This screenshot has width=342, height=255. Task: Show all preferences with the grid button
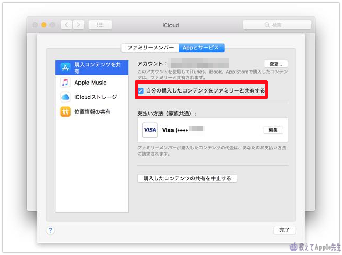click(100, 25)
